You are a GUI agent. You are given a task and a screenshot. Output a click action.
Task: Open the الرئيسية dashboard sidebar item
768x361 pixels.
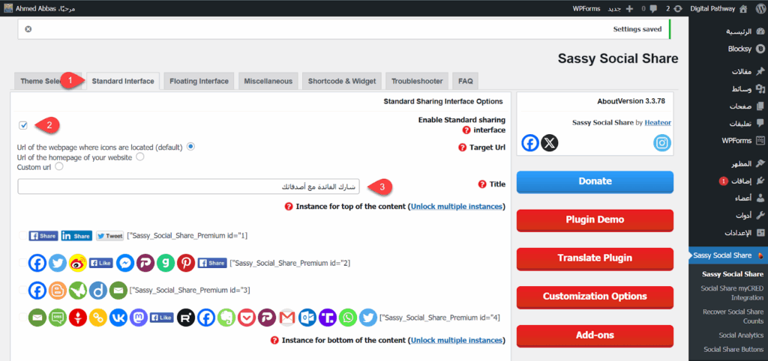tap(745, 31)
